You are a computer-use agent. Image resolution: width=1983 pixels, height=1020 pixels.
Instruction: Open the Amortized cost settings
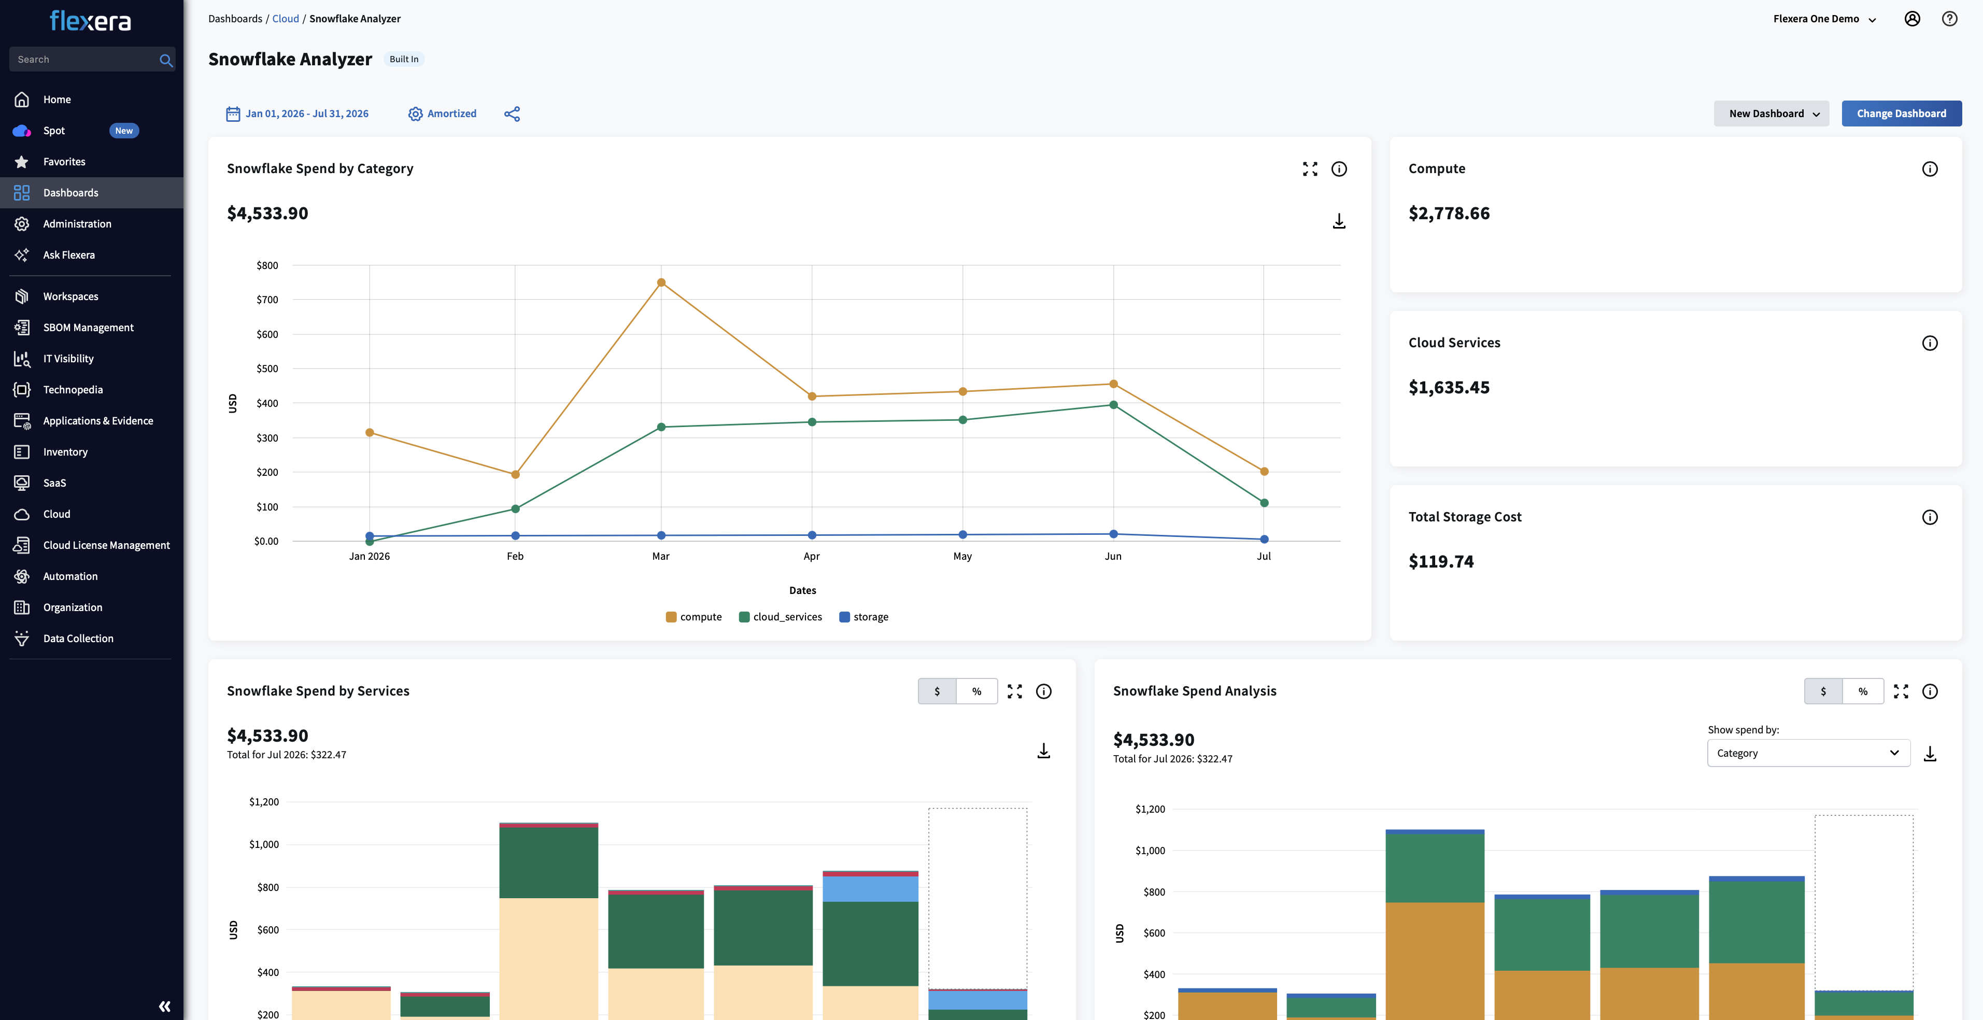click(442, 113)
